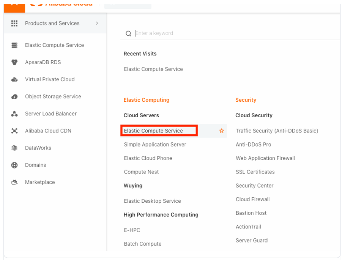Screen dimensions: 342x260
Task: Open Elastic Compute Service in left sidebar
Action: point(55,45)
